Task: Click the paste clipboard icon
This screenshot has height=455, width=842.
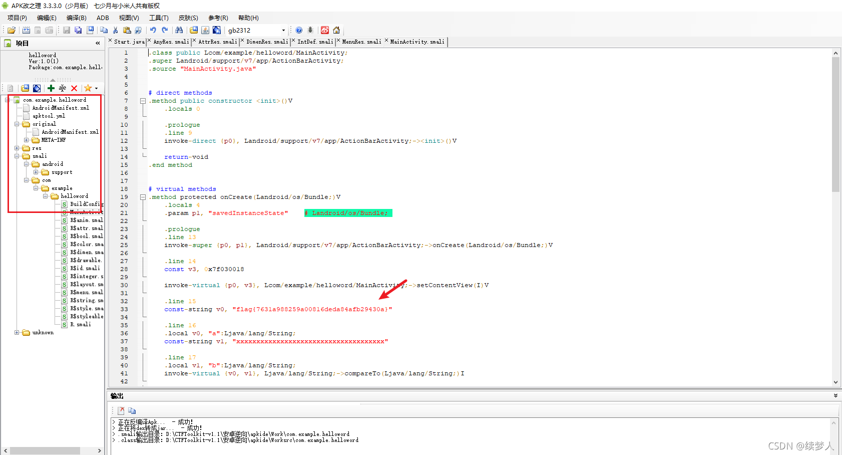Action: tap(127, 30)
